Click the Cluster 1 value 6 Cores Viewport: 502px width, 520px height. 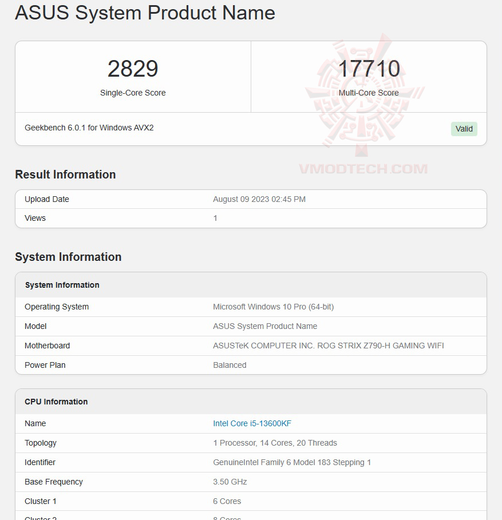[227, 501]
